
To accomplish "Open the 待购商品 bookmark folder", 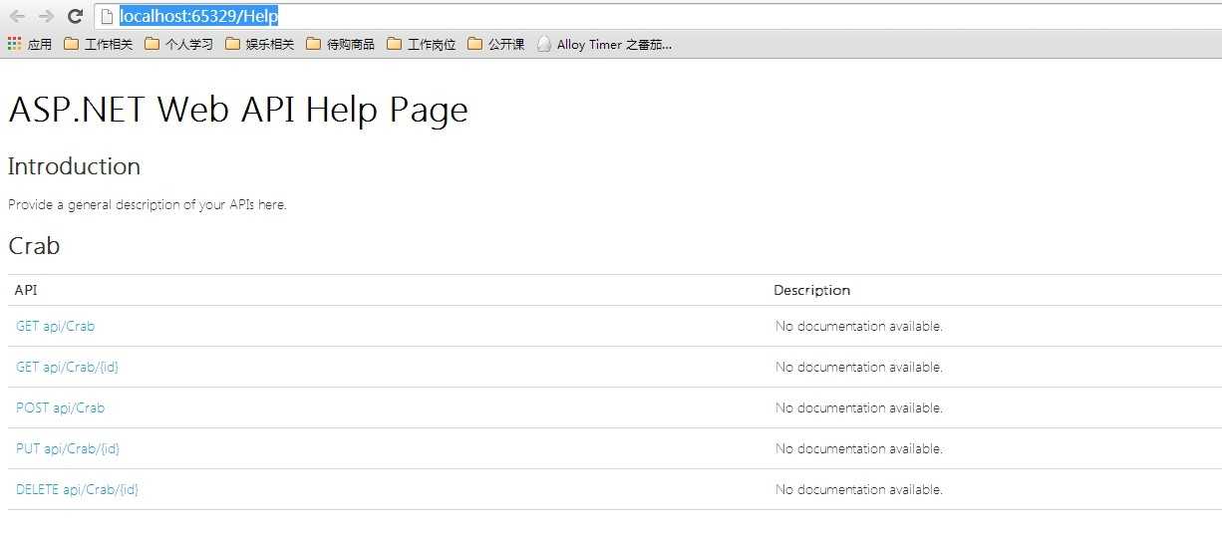I will (x=340, y=44).
